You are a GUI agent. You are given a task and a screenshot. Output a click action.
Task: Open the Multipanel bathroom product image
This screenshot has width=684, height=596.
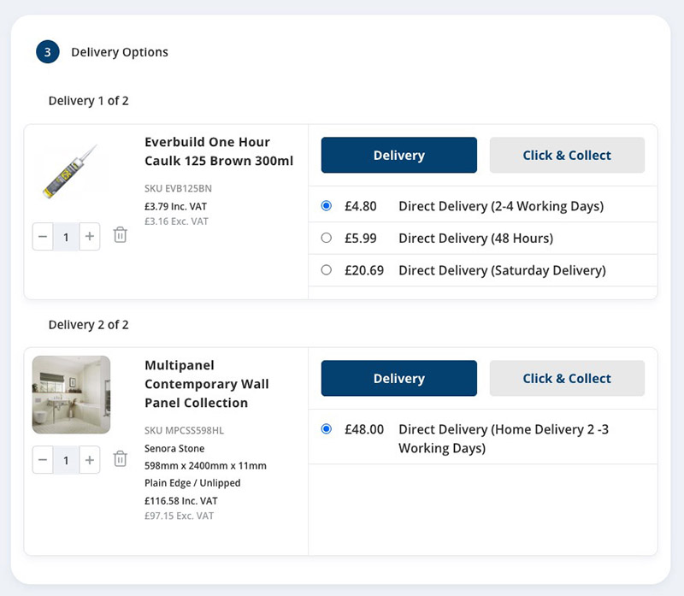coord(71,394)
